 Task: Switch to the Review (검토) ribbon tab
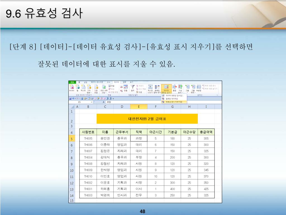[x=124, y=82]
